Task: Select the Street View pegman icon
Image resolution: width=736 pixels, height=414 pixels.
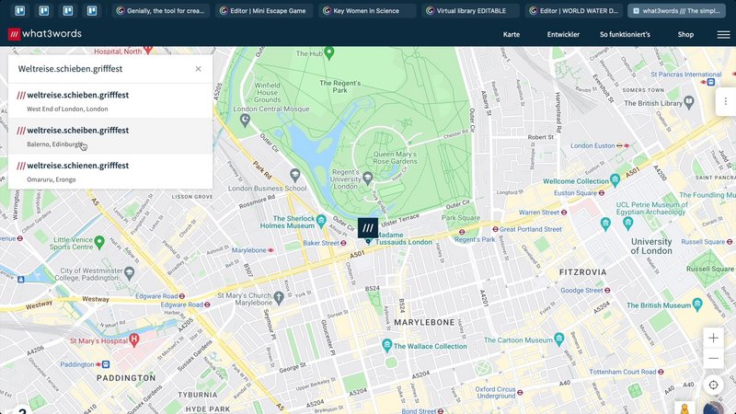Action: (x=684, y=408)
